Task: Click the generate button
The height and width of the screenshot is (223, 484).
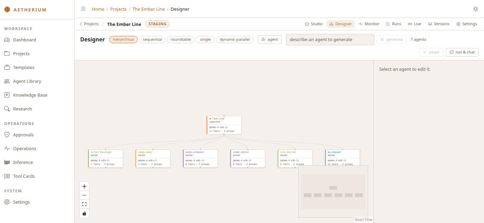Action: coord(391,39)
